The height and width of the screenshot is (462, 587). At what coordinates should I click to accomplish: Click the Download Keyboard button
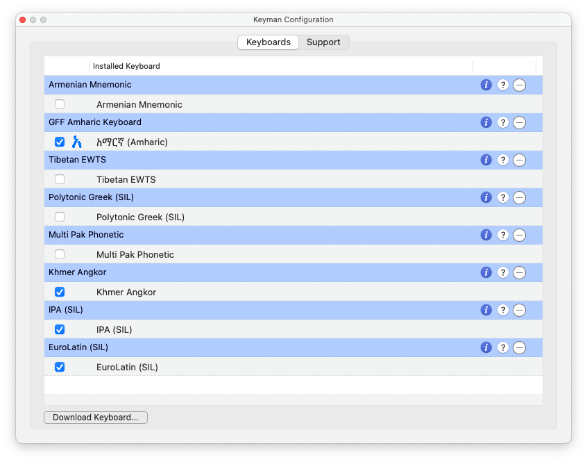pos(96,418)
